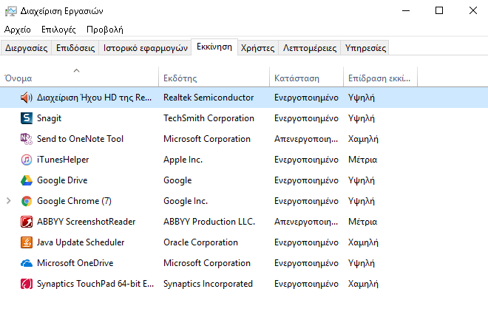Click the Synaptics Incorporated publisher cell
The height and width of the screenshot is (320, 488).
[208, 284]
